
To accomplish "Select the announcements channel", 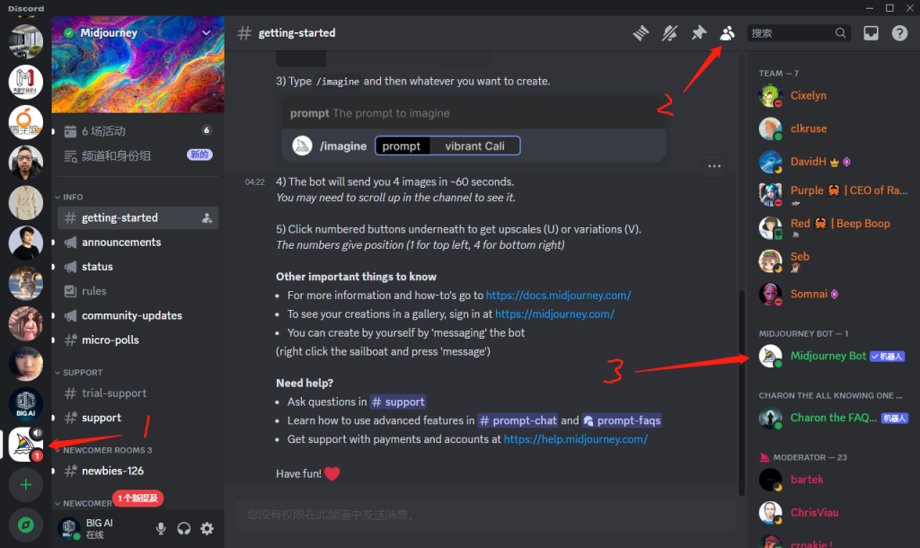I will pyautogui.click(x=120, y=243).
